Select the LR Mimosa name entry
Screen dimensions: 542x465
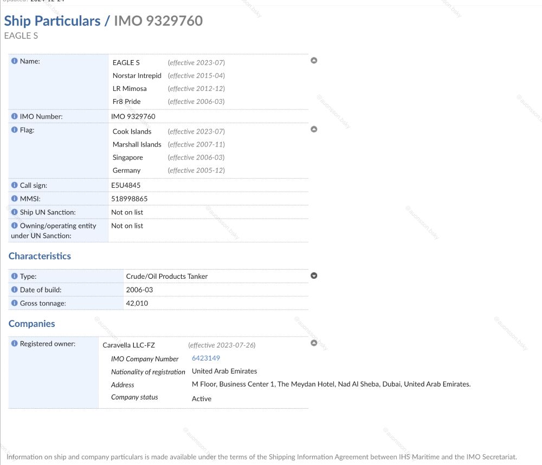click(x=130, y=89)
